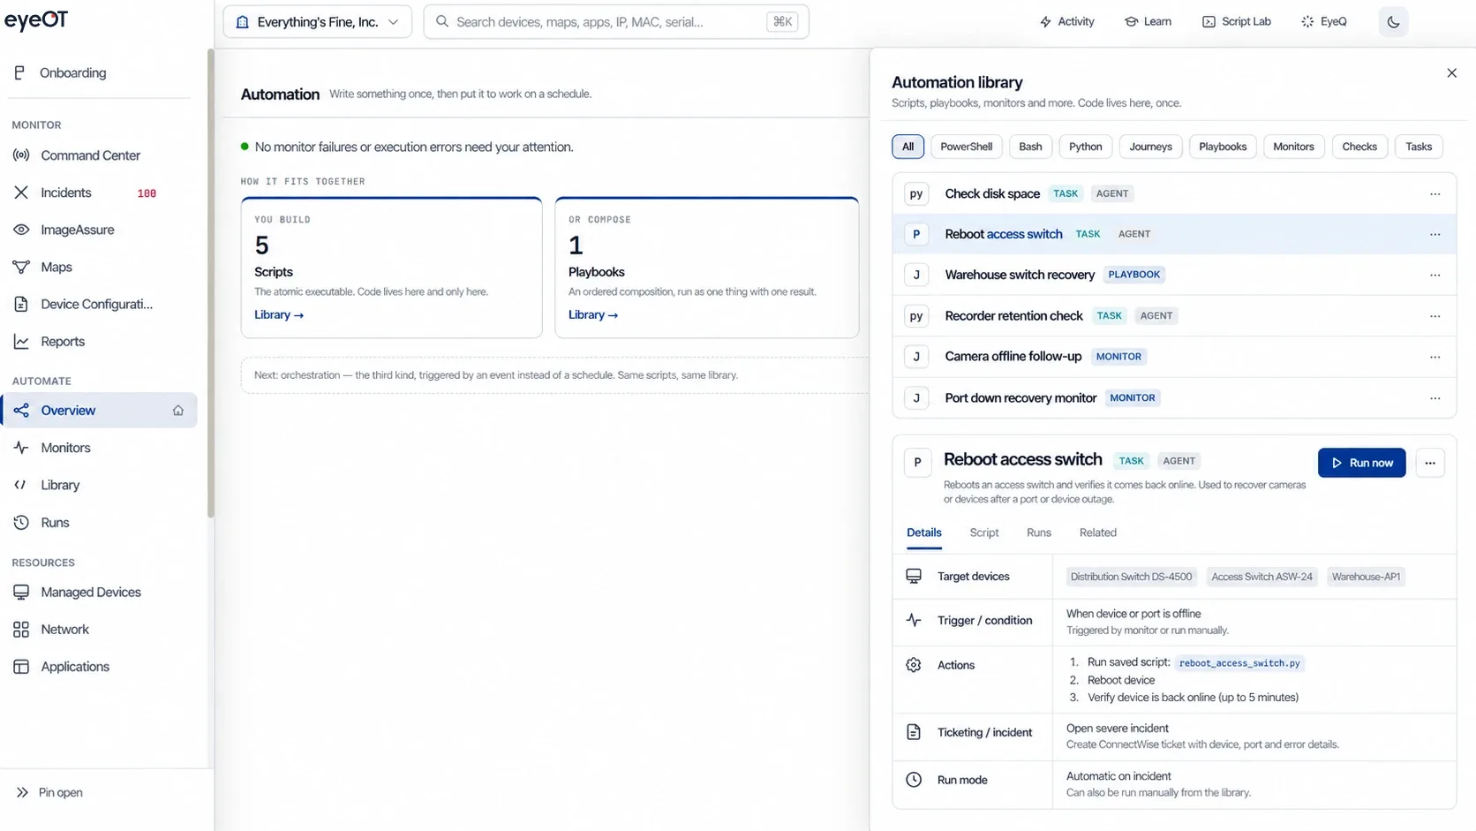Switch to the Script tab
This screenshot has width=1476, height=831.
984,533
